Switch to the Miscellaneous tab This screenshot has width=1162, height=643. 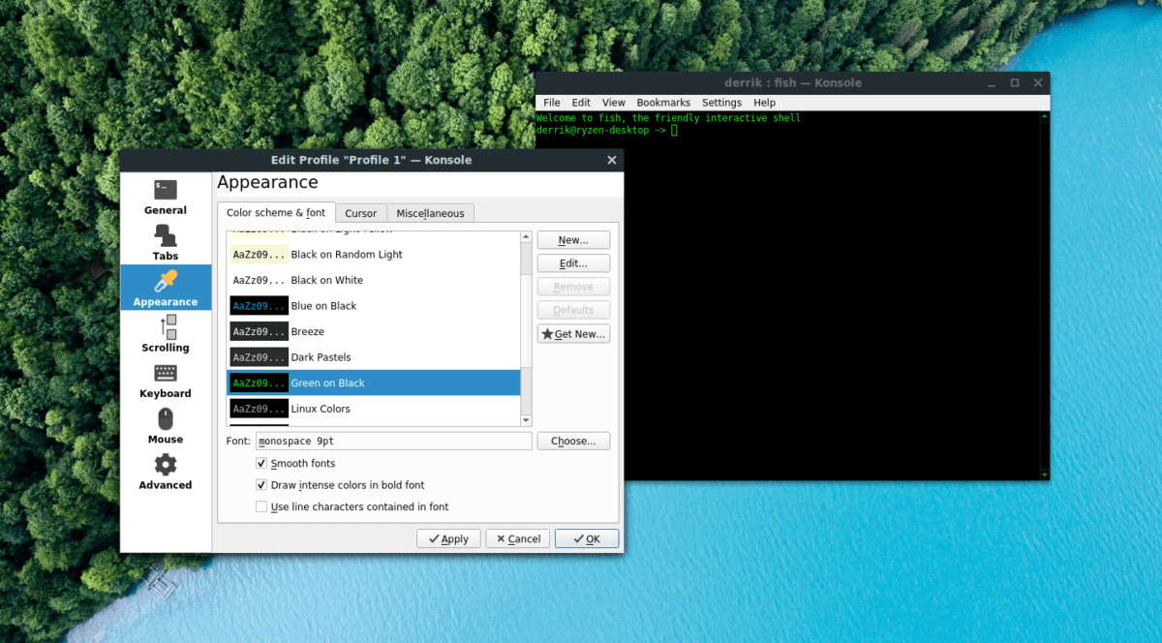430,213
